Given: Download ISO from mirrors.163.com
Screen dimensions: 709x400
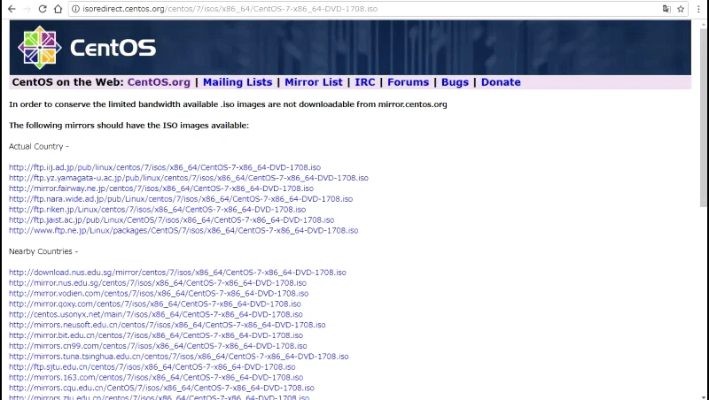Looking at the screenshot, I should 156,377.
